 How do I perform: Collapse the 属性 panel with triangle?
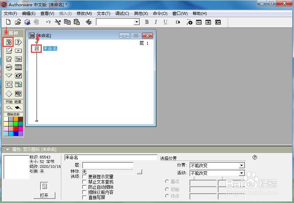click(8, 149)
